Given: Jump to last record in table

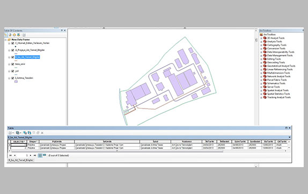Looking at the screenshot, I should click(35, 155).
